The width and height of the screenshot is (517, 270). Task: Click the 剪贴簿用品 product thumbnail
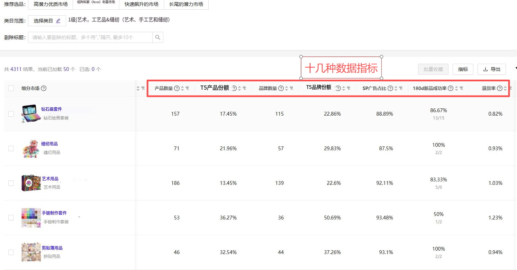(31, 252)
